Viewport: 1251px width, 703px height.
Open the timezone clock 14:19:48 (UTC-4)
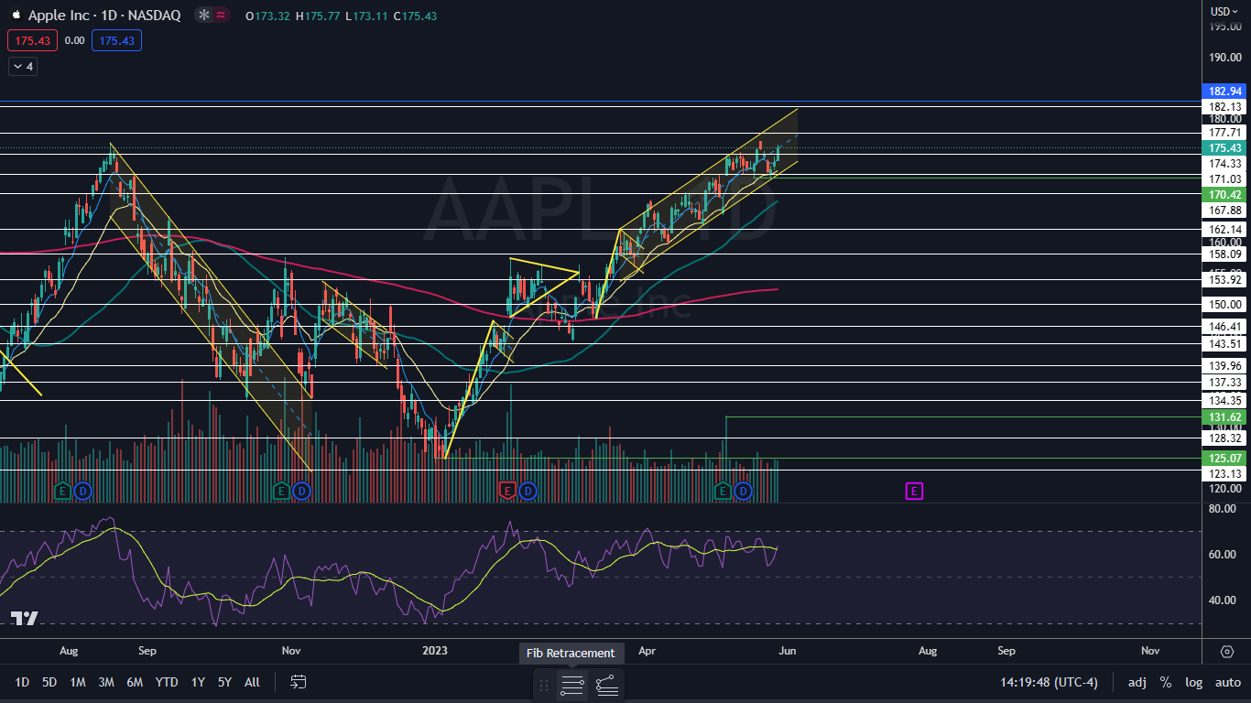point(1049,682)
